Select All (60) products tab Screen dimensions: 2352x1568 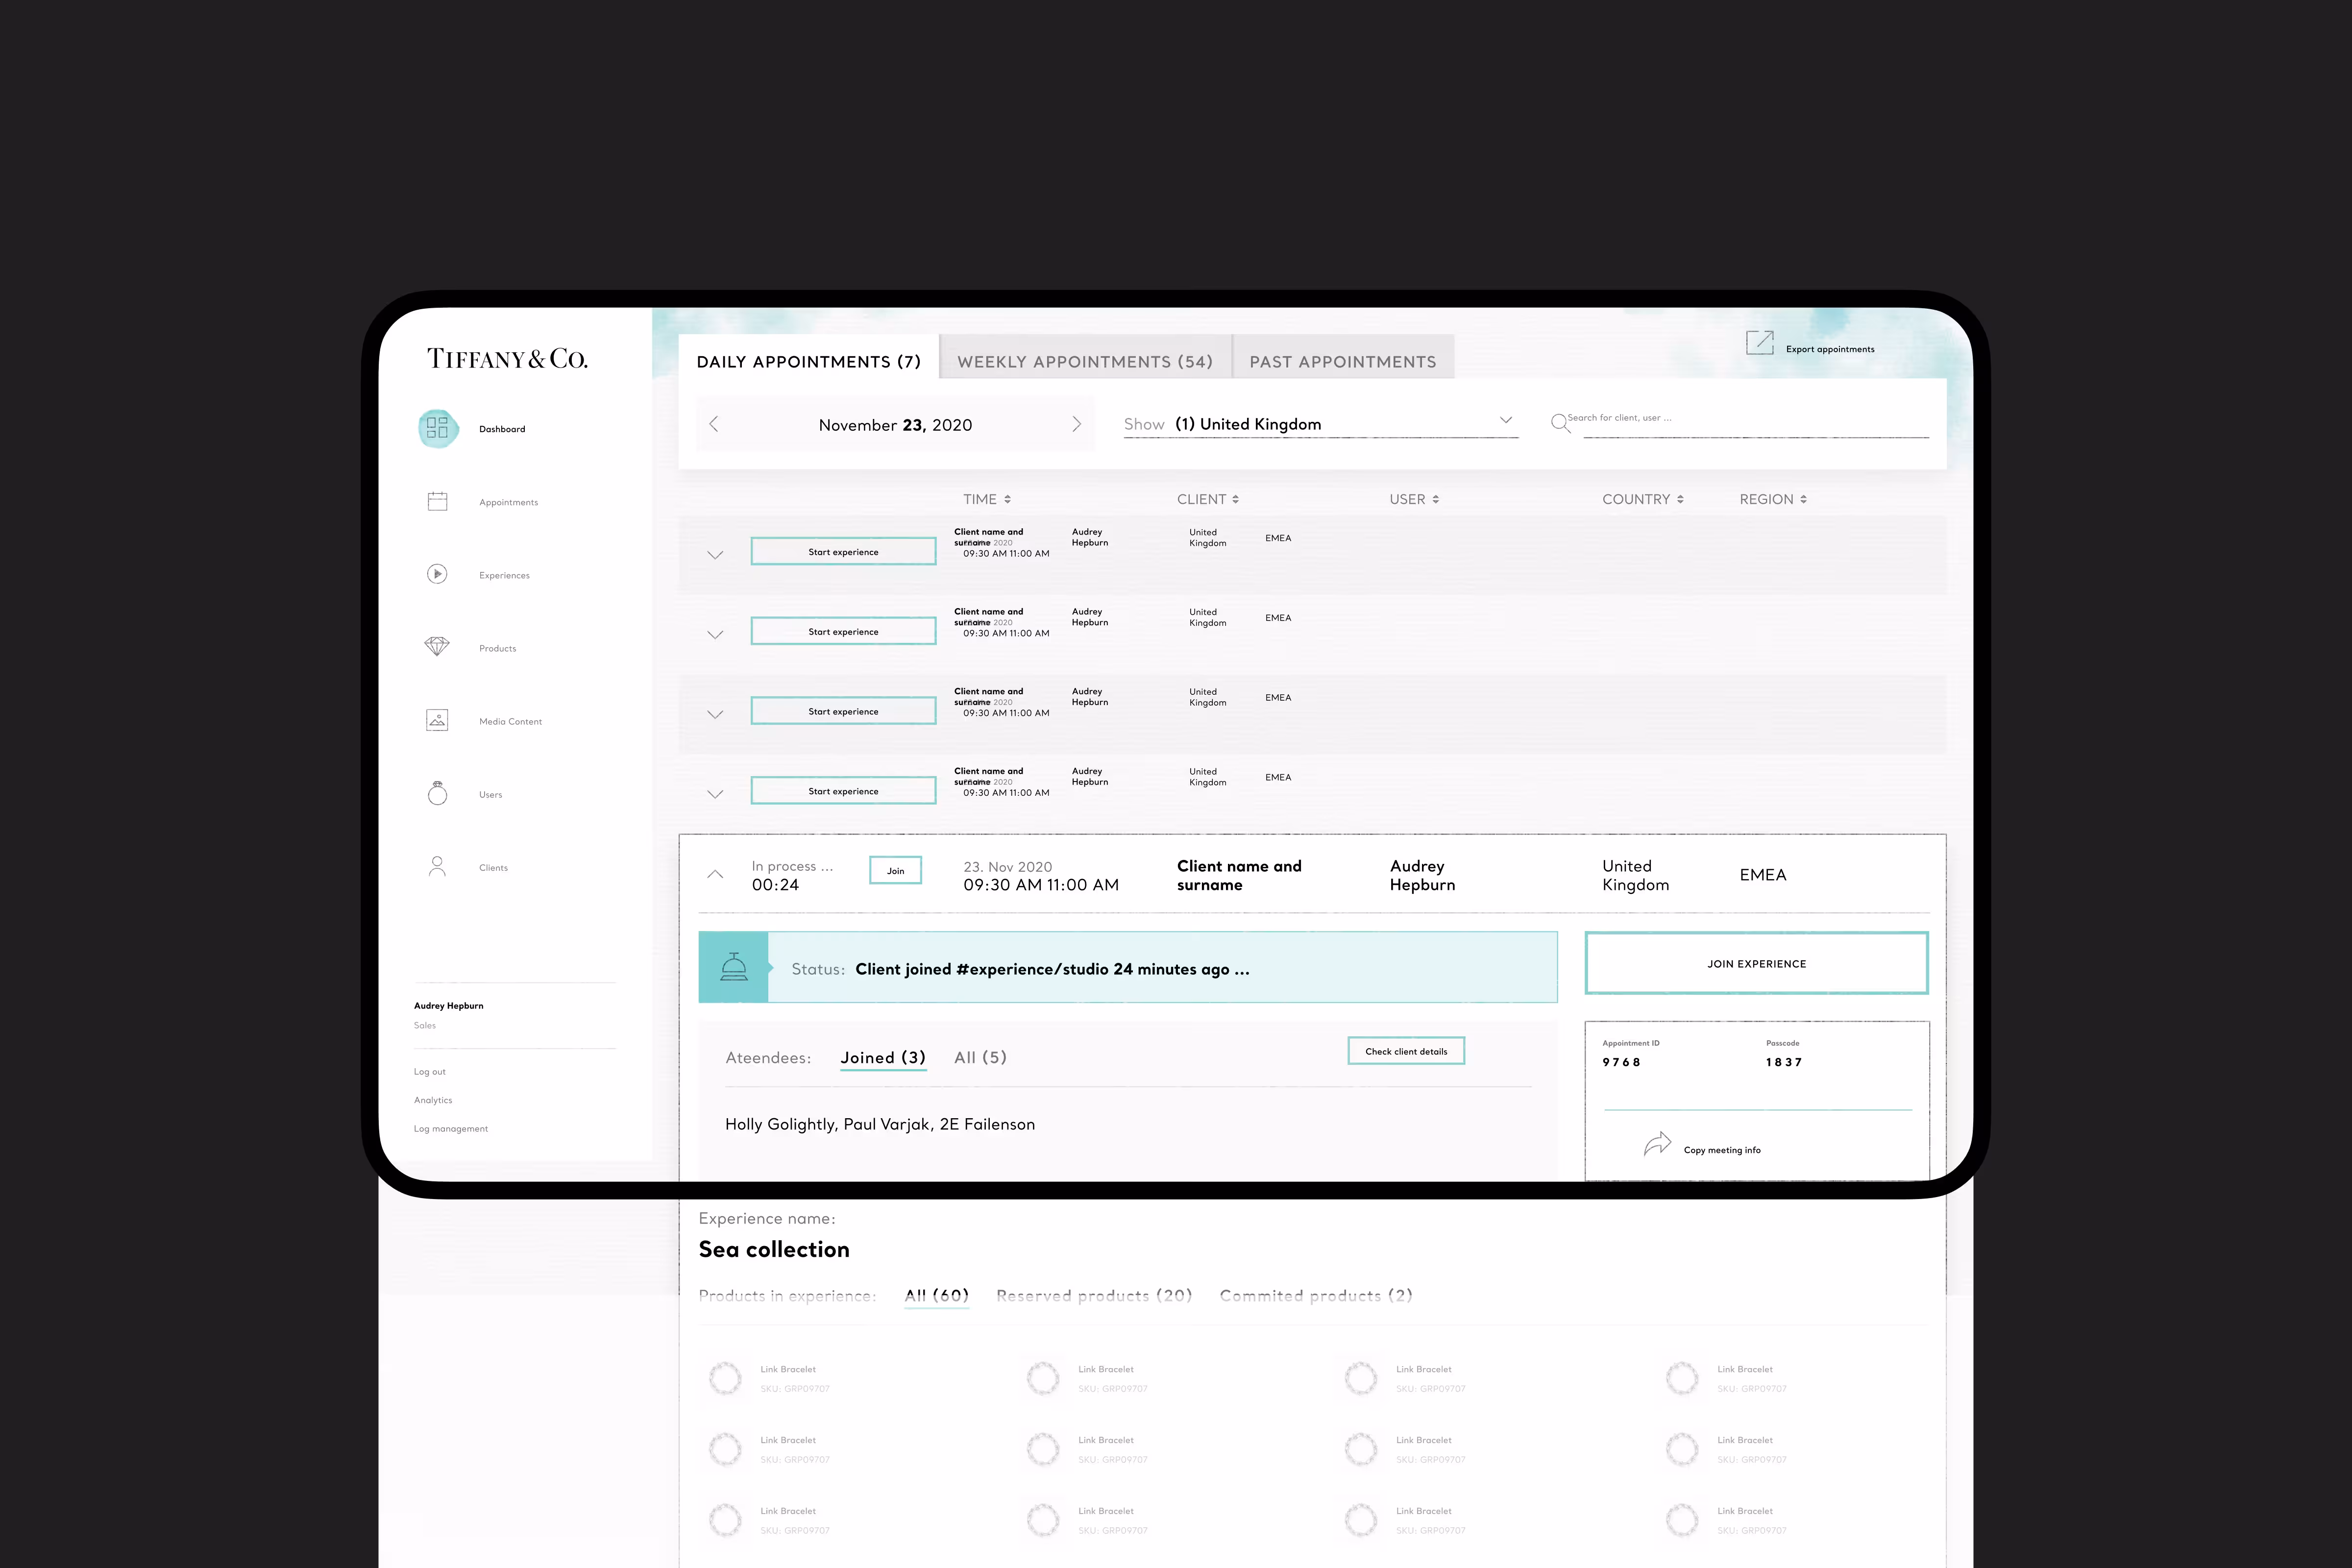click(937, 1296)
